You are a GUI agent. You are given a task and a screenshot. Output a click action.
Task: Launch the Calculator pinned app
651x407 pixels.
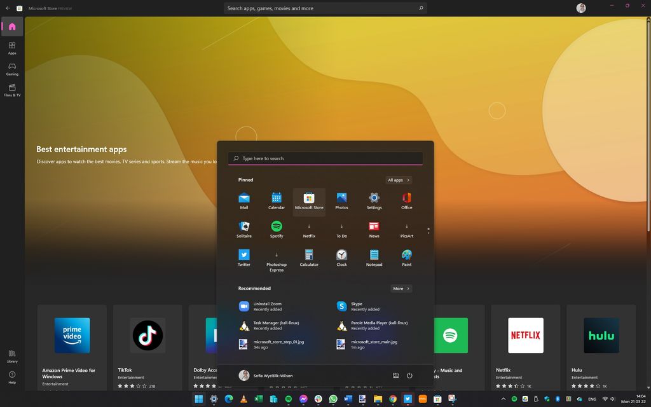[x=309, y=256]
